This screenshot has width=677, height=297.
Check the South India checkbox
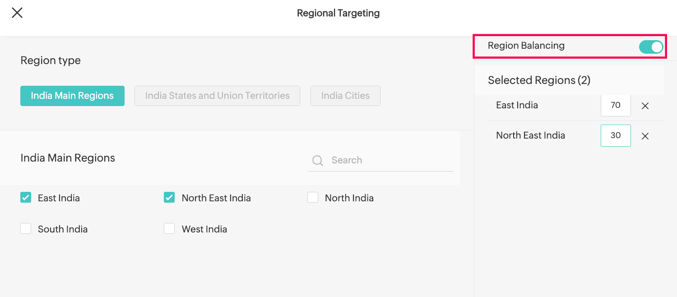point(26,228)
